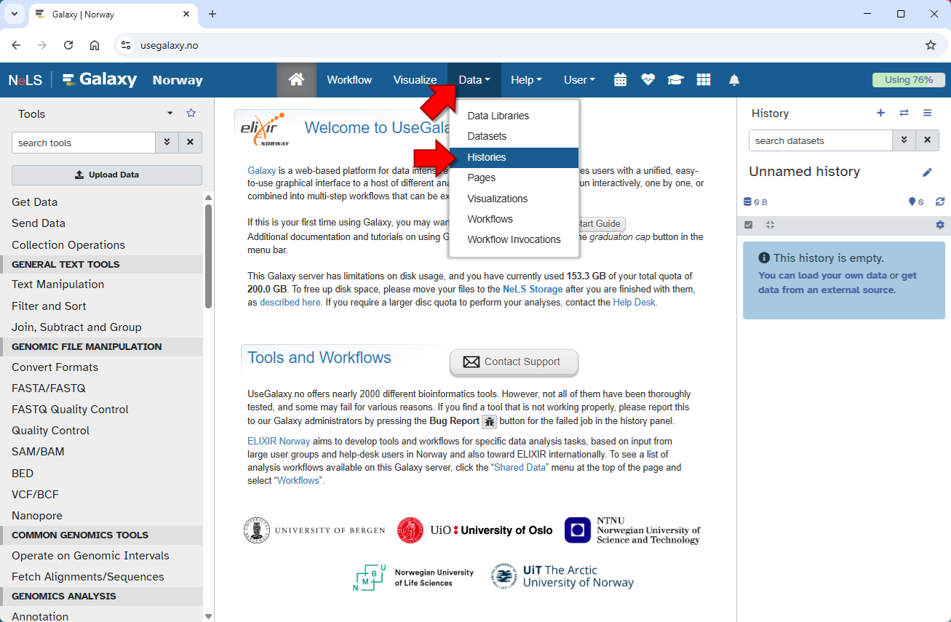The width and height of the screenshot is (951, 622).
Task: Open the grid apps icon
Action: pos(703,80)
